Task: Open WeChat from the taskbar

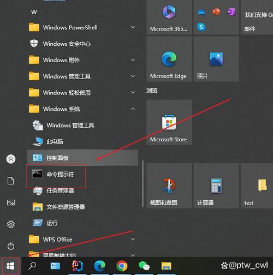Action: coord(144,266)
